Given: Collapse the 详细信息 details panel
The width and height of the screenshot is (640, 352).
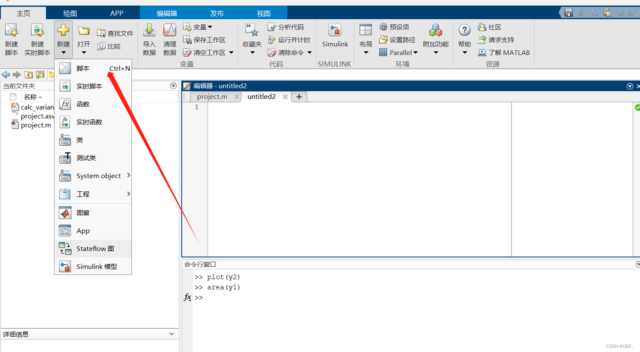Looking at the screenshot, I should point(171,334).
